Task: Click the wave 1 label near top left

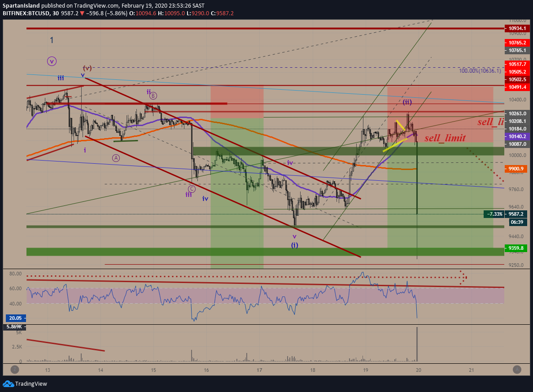Action: tap(52, 40)
